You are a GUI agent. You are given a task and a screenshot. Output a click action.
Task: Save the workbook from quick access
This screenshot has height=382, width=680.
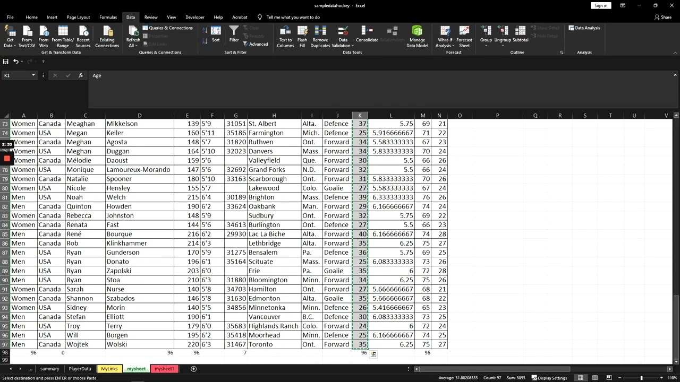point(6,62)
